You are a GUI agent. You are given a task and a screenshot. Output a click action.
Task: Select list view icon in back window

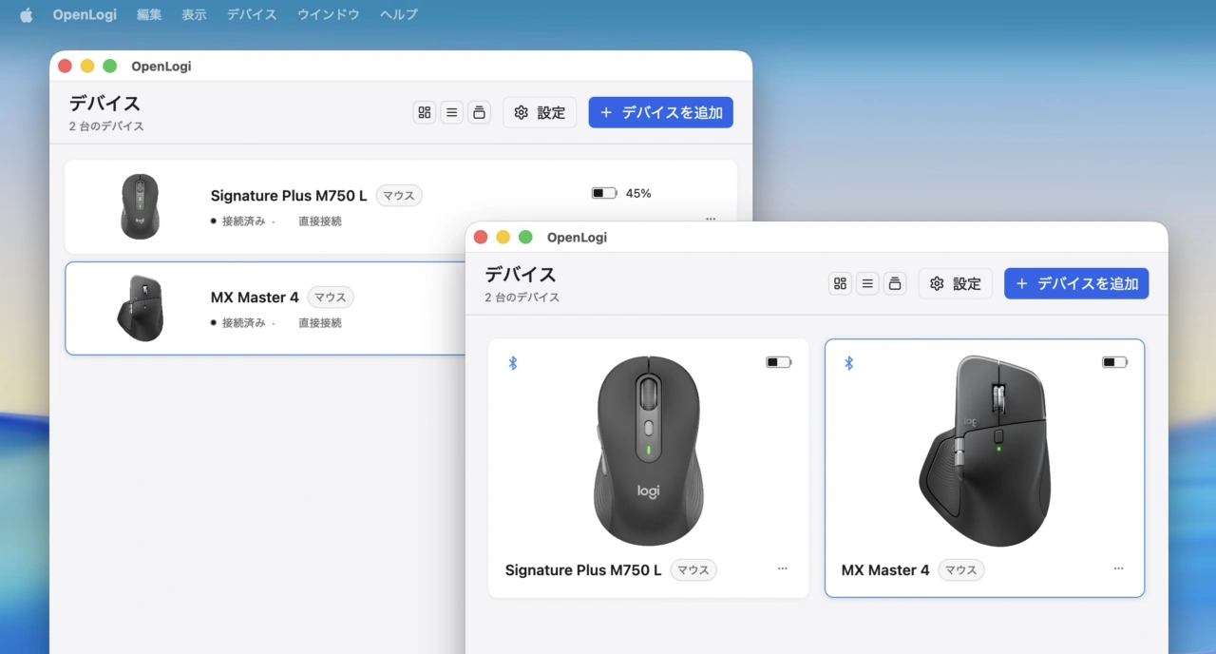pos(452,112)
